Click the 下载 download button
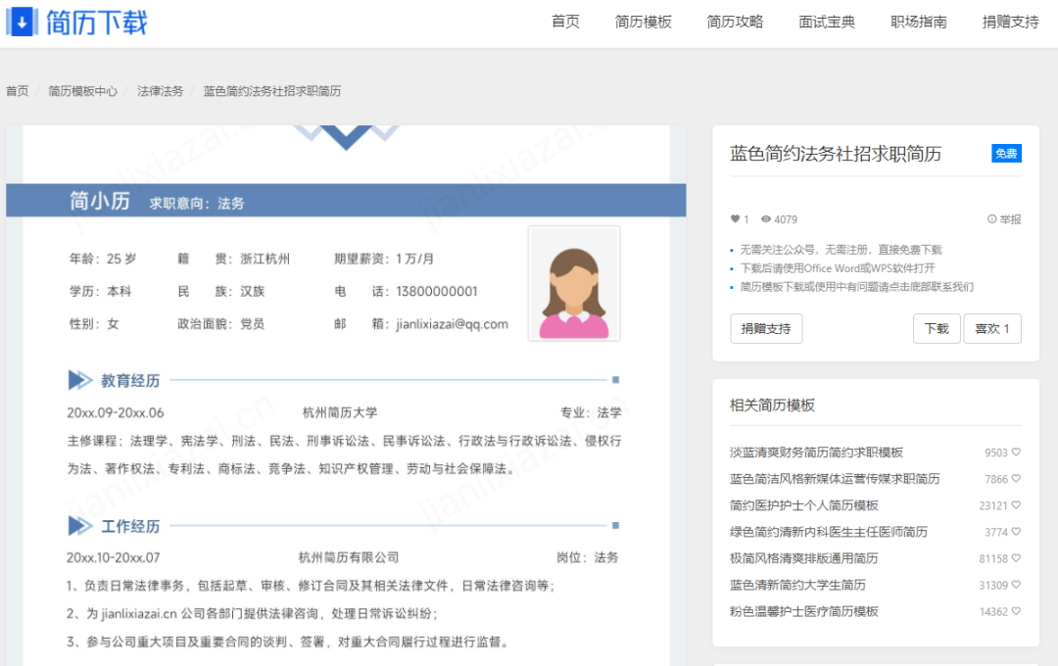 936,328
